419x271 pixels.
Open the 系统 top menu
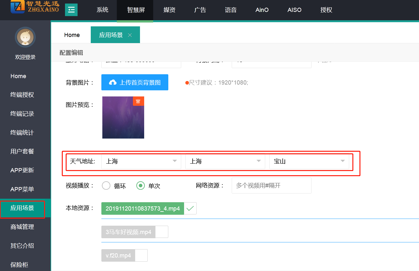pos(102,10)
